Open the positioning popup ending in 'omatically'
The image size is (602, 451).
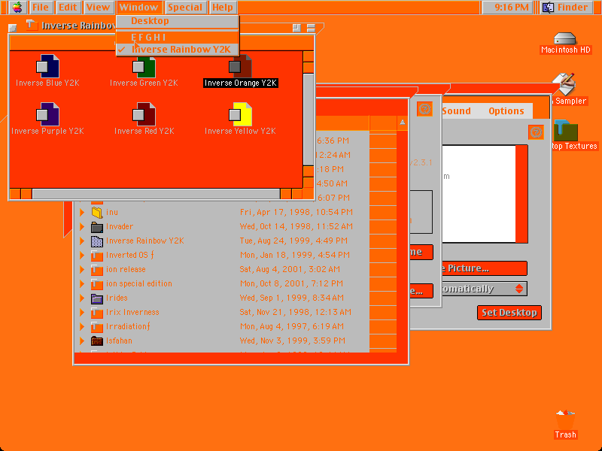click(485, 289)
